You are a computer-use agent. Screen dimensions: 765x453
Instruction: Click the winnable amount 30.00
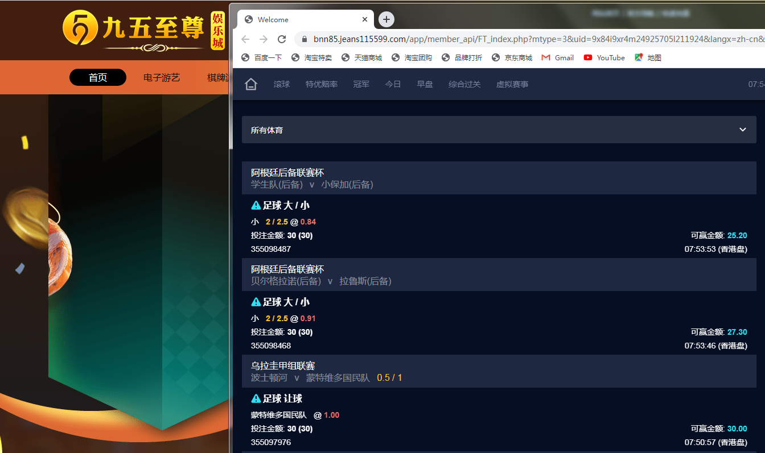point(737,429)
